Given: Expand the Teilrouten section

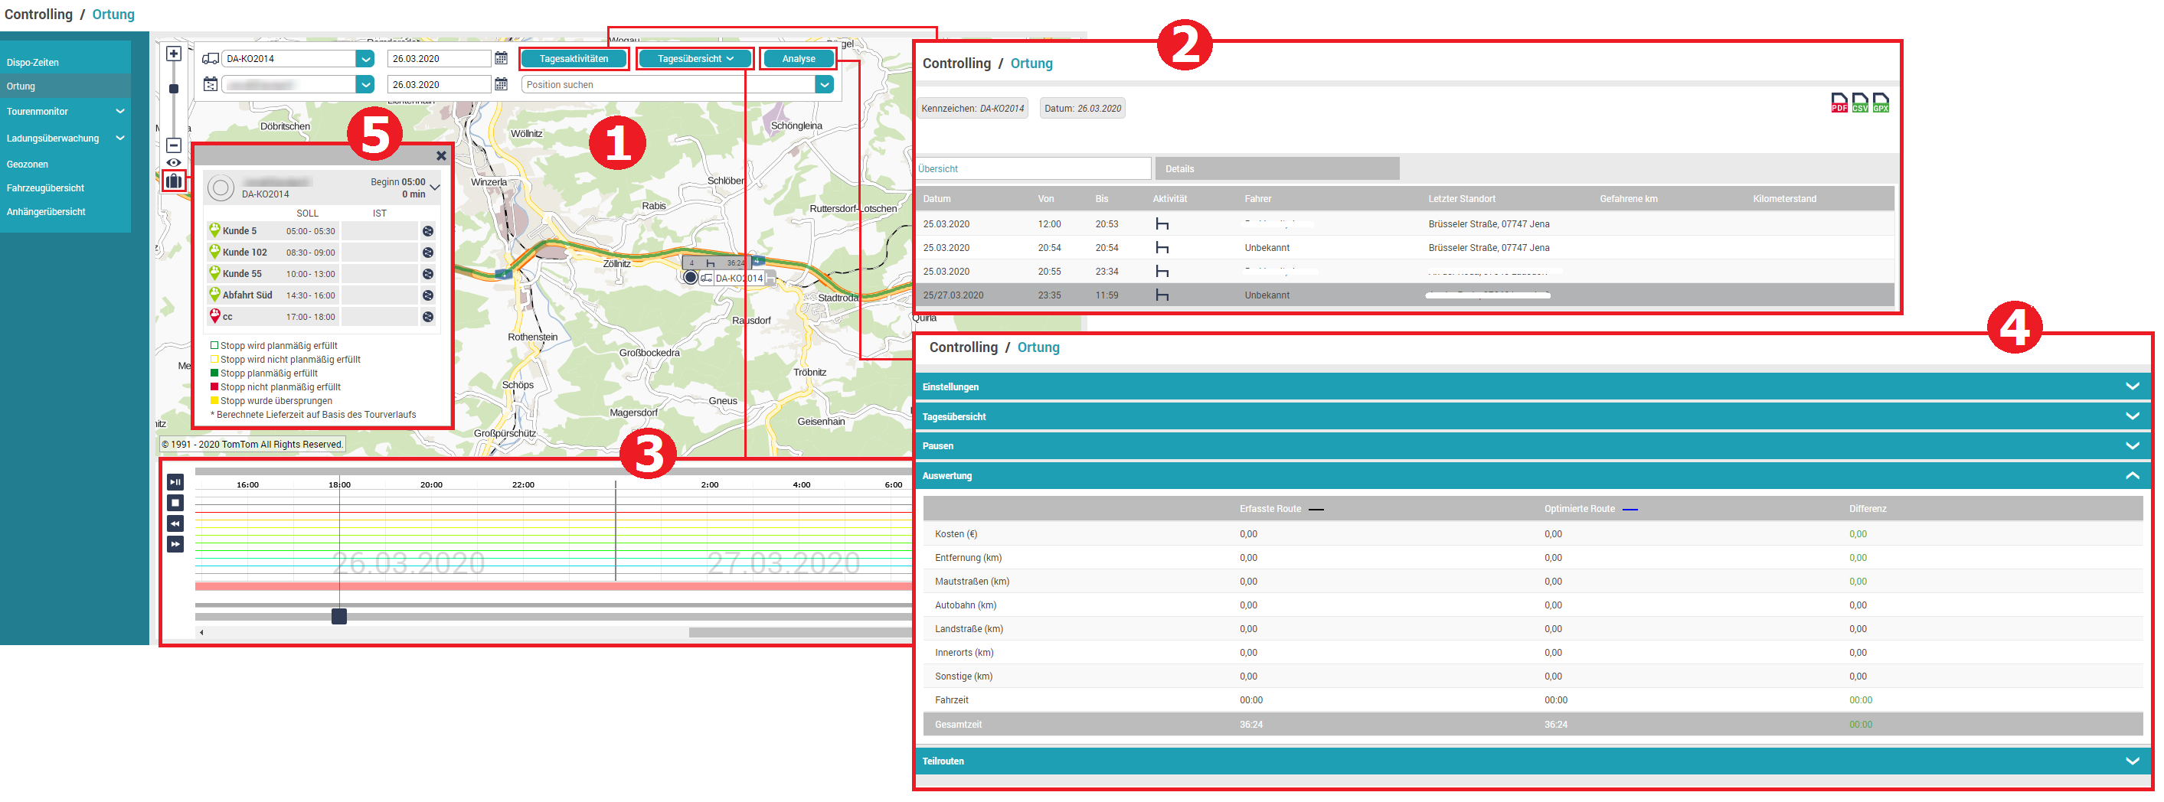Looking at the screenshot, I should [x=1532, y=761].
